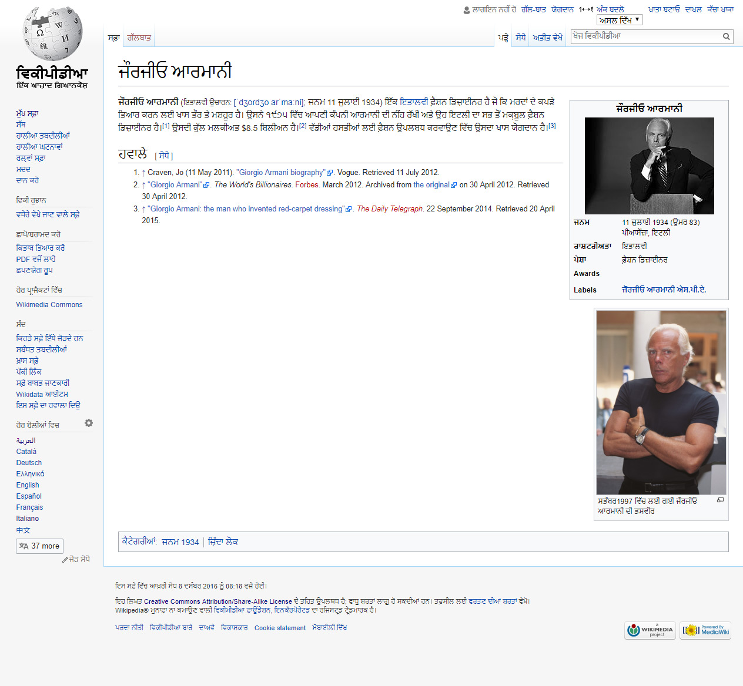Viewport: 743px width, 686px height.
Task: Click the create account link
Action: [x=664, y=10]
